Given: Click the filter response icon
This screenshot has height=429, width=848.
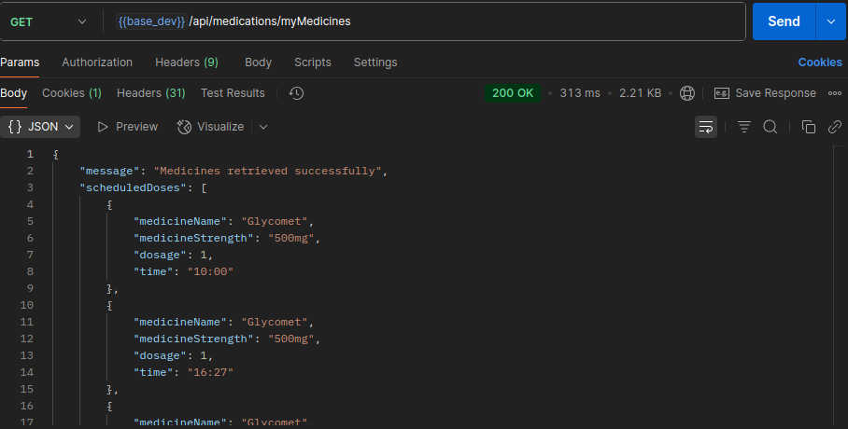Looking at the screenshot, I should click(x=744, y=127).
